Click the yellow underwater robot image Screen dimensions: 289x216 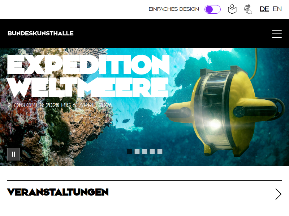(225, 110)
